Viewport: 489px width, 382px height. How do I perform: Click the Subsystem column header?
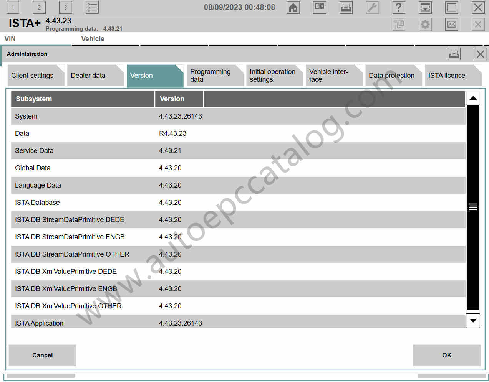83,99
